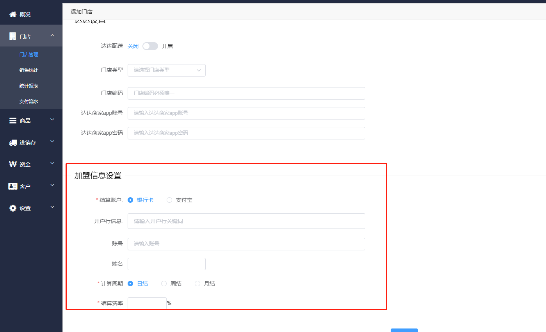This screenshot has width=546, height=332.
Task: Toggle the 达达配送 switch
Action: pos(150,46)
